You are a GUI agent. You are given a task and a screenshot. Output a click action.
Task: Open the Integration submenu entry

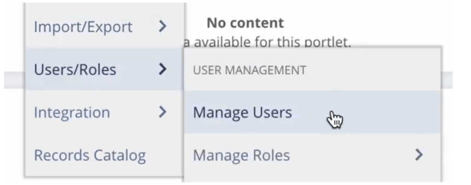coord(72,112)
